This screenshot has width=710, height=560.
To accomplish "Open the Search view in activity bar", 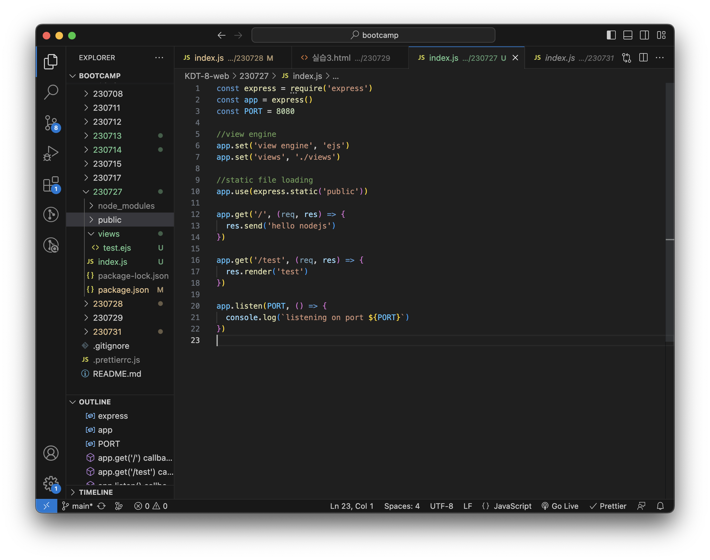I will click(51, 92).
